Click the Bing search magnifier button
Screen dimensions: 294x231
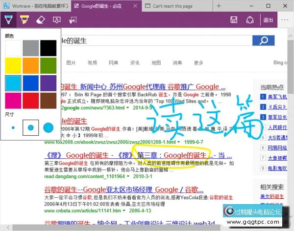(x=264, y=41)
